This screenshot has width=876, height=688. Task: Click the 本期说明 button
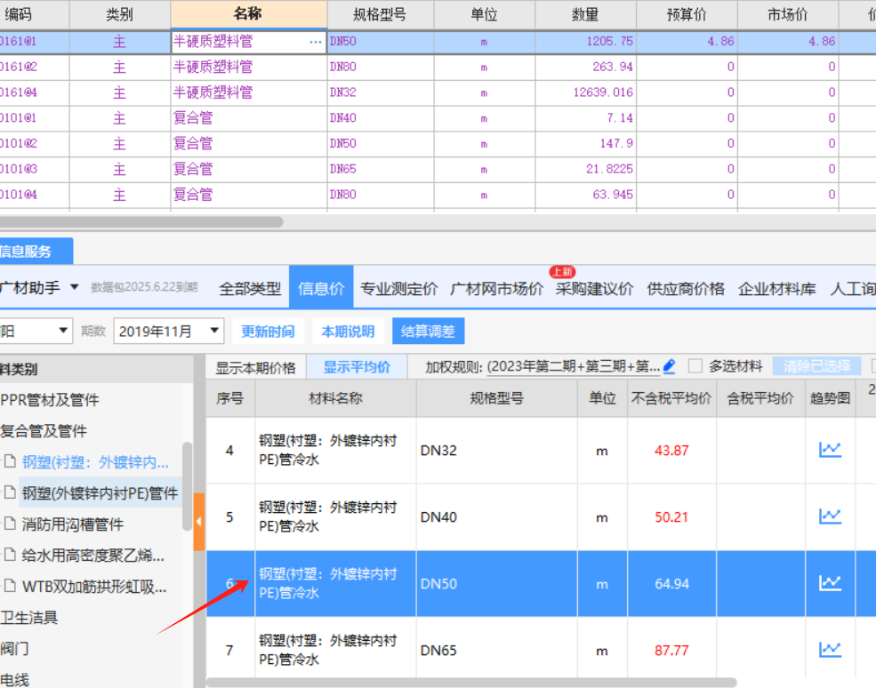coord(348,332)
